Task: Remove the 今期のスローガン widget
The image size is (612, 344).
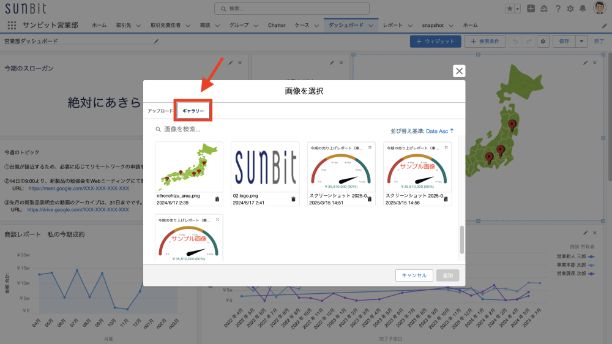Action: (240, 63)
